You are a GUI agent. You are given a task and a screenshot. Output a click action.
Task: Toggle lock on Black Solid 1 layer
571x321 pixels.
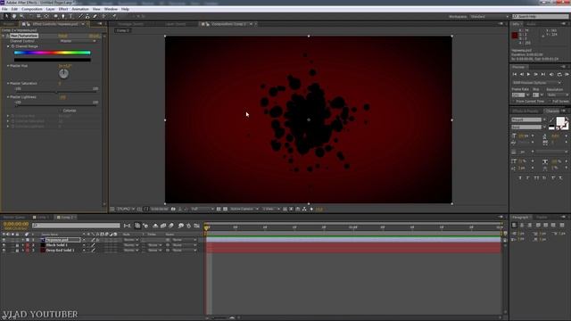(x=17, y=245)
